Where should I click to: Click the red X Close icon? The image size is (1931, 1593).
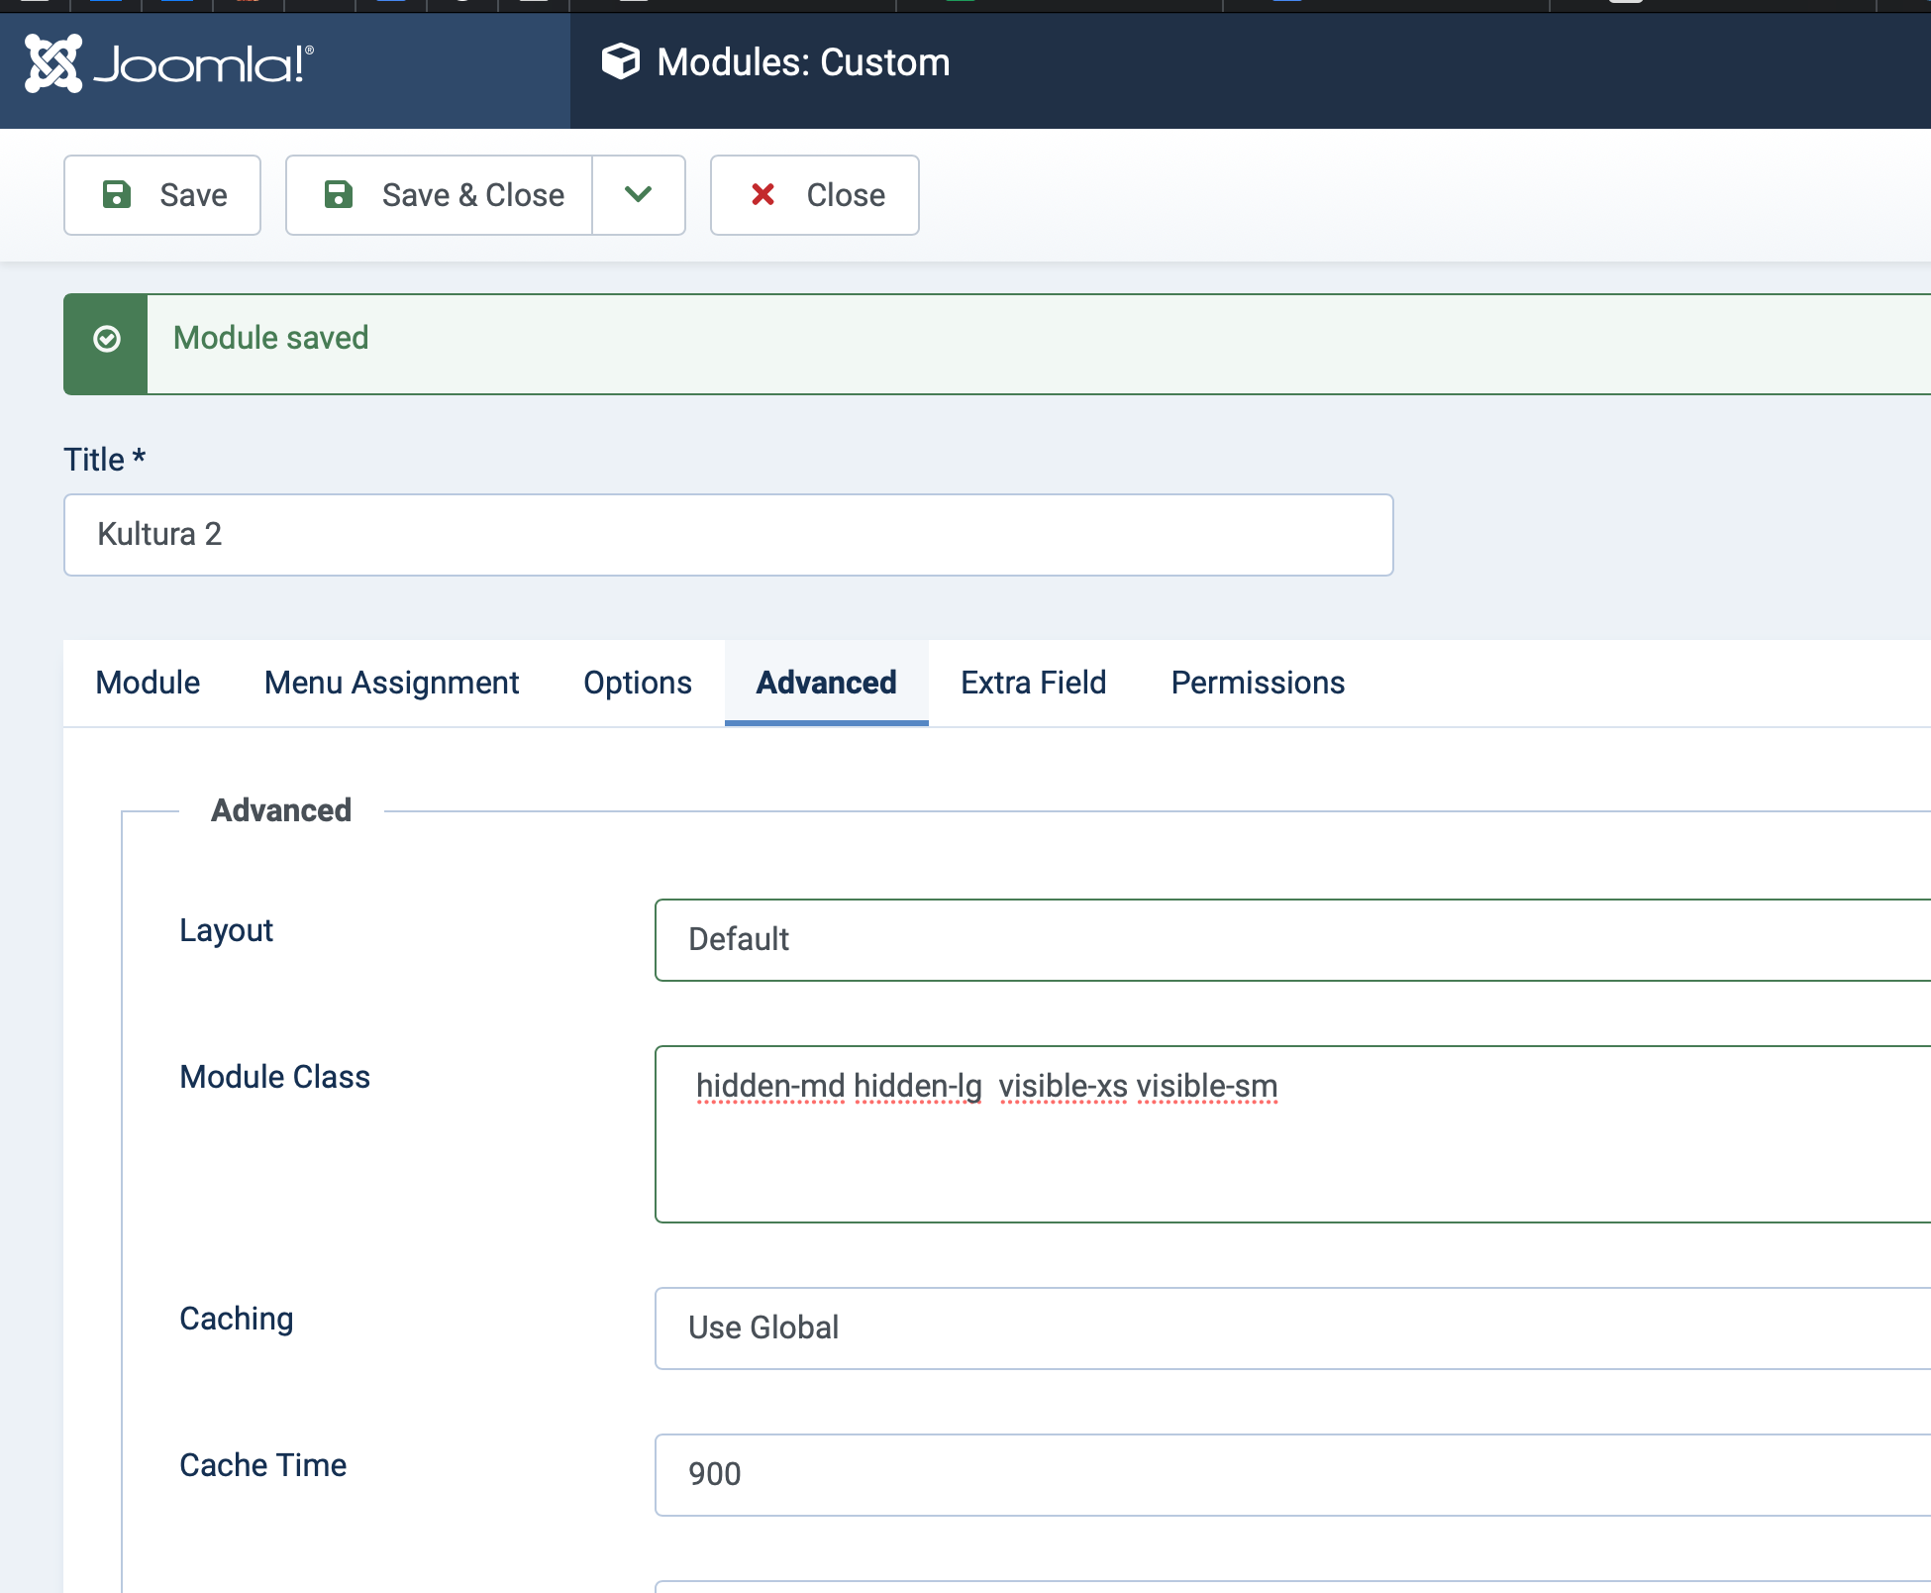click(x=762, y=194)
